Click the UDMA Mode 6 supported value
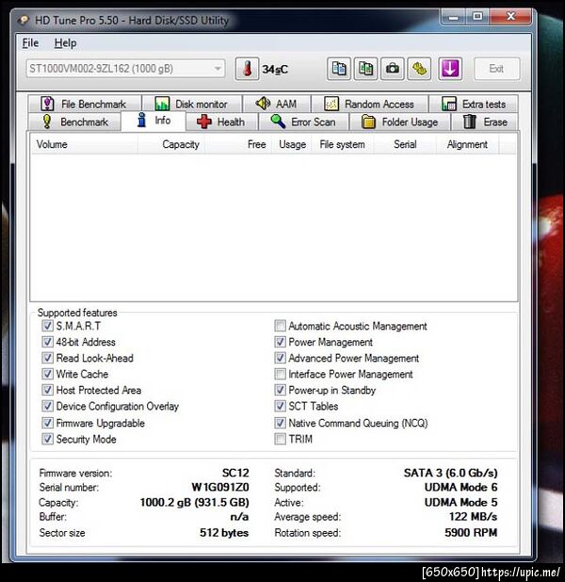Image resolution: width=565 pixels, height=582 pixels. [x=460, y=487]
